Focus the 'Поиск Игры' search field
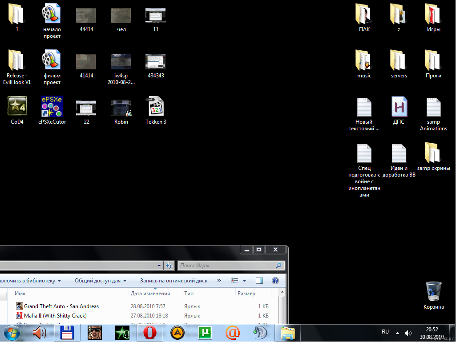The height and width of the screenshot is (342, 456). [x=231, y=266]
